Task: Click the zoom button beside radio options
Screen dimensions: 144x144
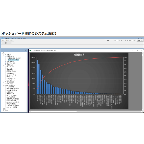Action: (x=140, y=40)
